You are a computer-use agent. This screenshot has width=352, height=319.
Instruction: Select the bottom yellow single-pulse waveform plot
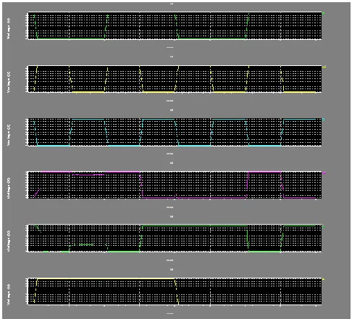(x=175, y=291)
